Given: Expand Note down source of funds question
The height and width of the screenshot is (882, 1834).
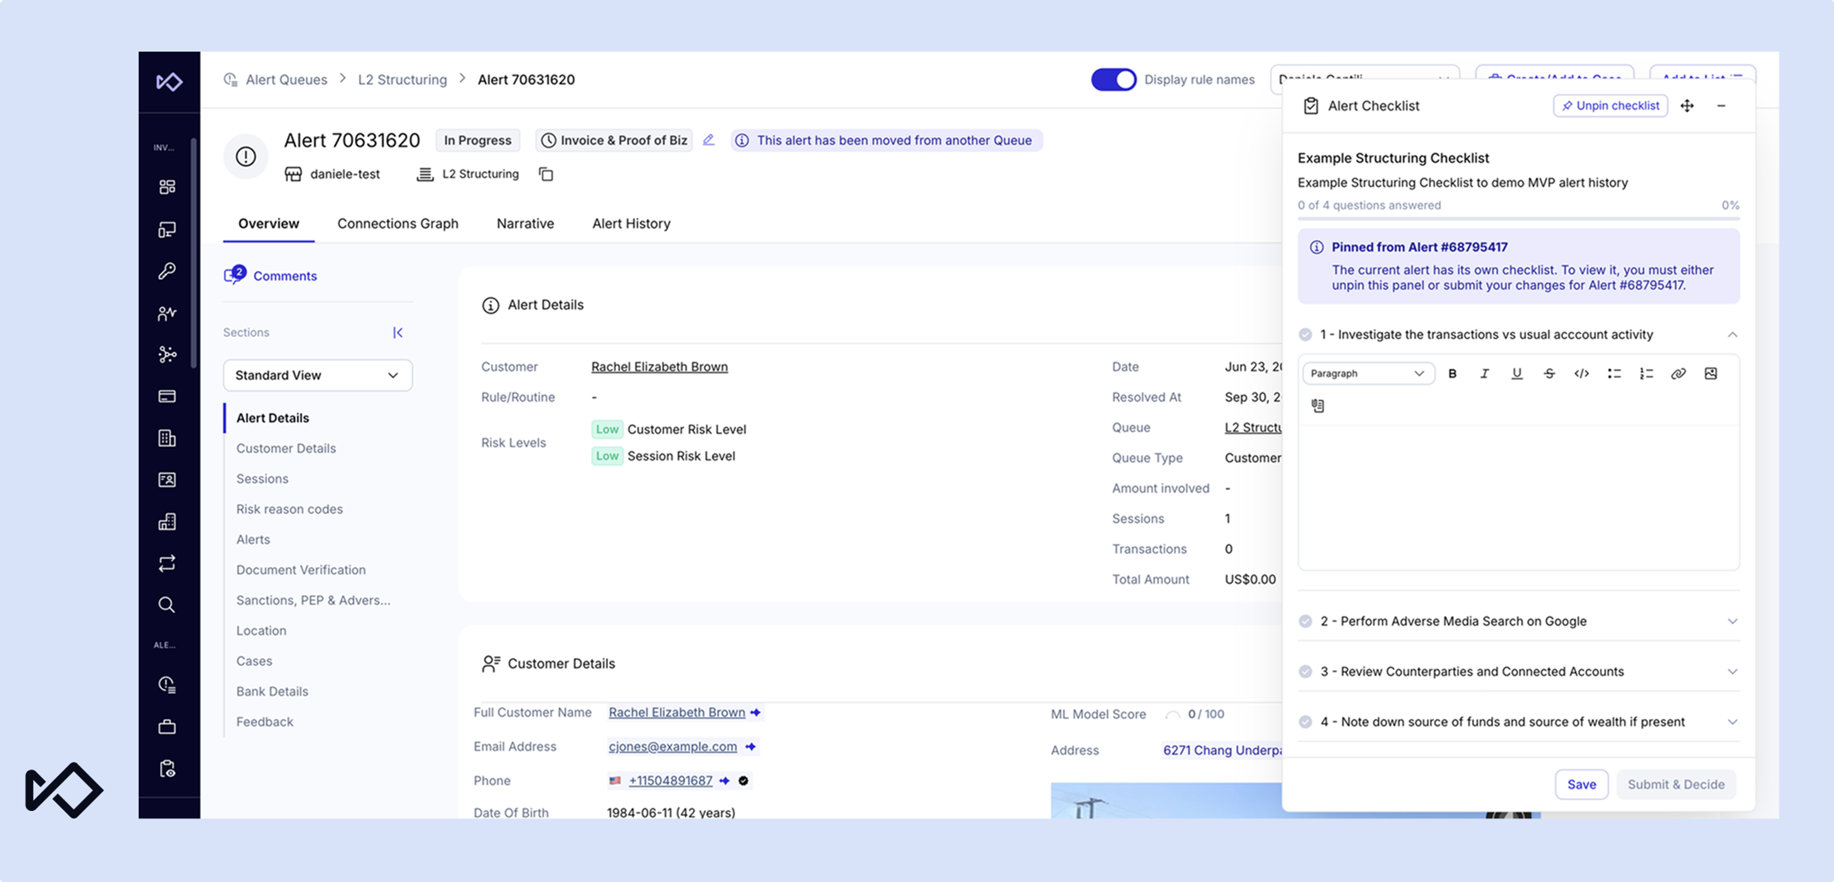Looking at the screenshot, I should [1732, 721].
